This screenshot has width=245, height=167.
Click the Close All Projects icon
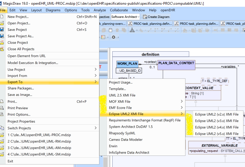2,49
